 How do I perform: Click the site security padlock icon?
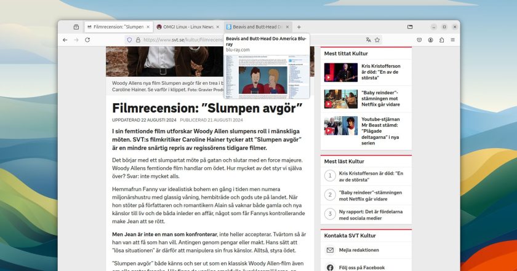[x=138, y=40]
